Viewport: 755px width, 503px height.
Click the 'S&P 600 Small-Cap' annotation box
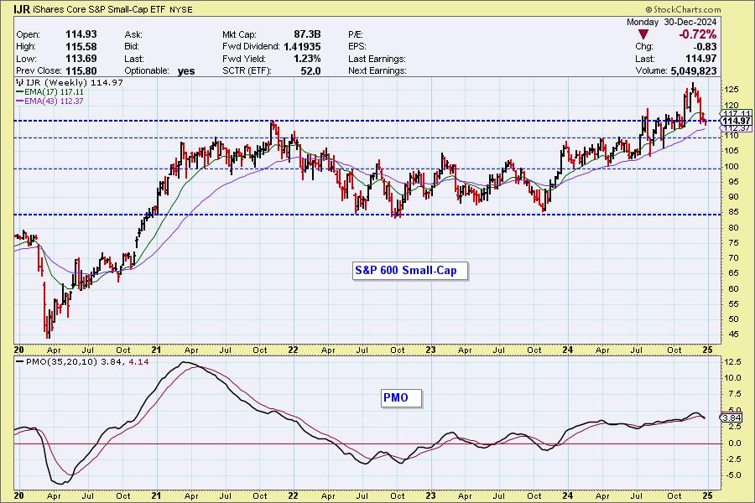(409, 271)
